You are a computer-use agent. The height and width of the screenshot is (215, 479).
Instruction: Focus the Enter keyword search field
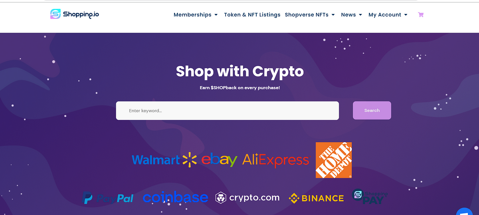pos(228,111)
